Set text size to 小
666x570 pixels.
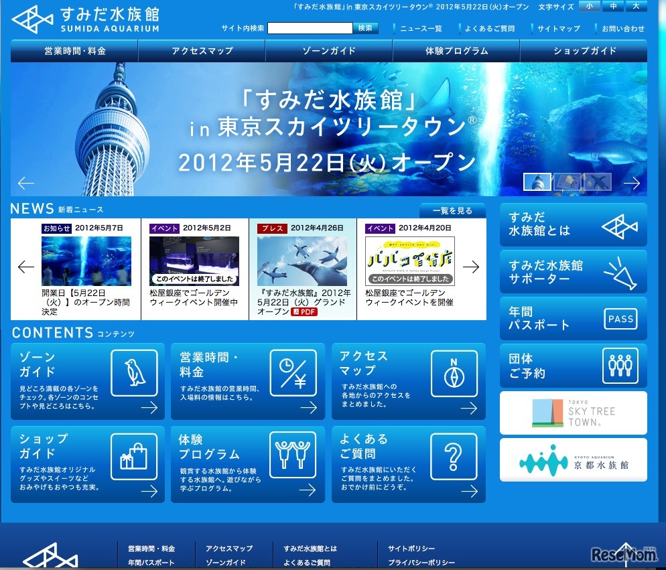click(x=590, y=7)
